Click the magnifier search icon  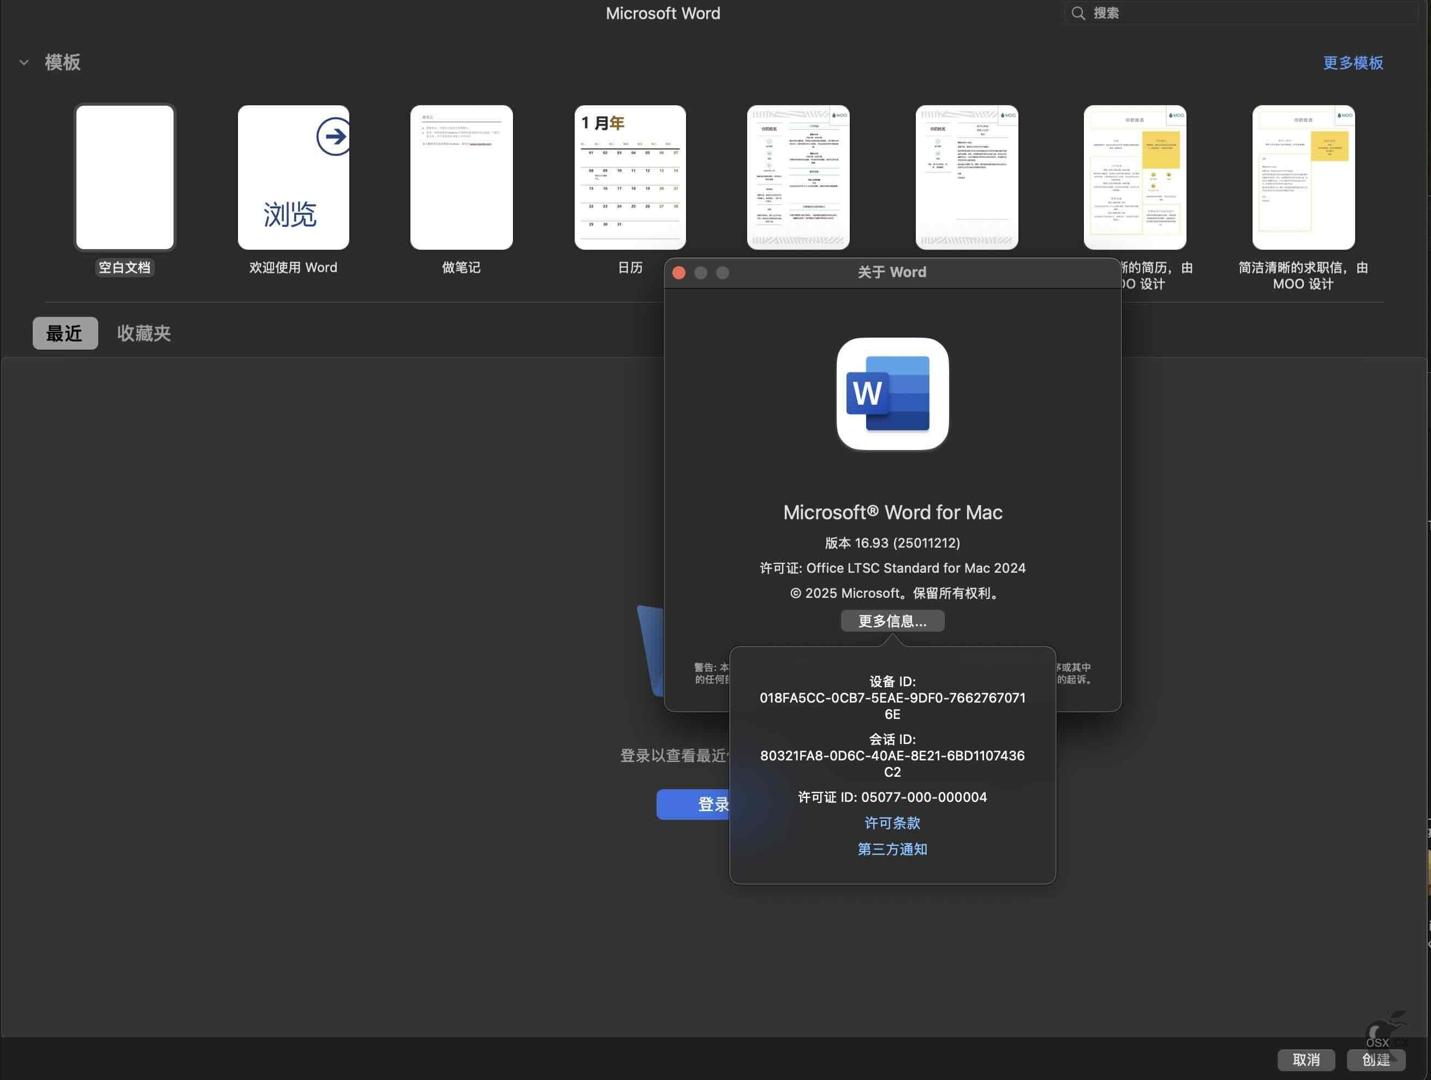coord(1078,13)
